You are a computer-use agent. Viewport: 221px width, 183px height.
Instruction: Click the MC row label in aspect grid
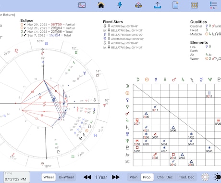(127, 161)
